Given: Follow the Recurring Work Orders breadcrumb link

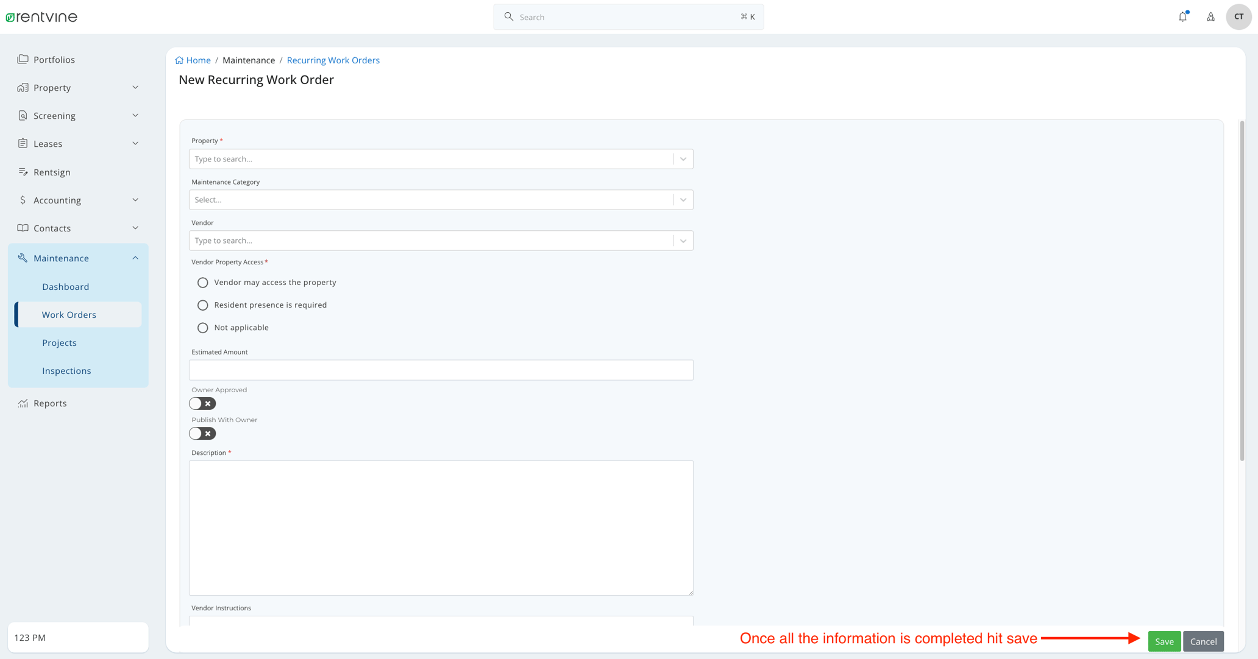Looking at the screenshot, I should pyautogui.click(x=333, y=60).
